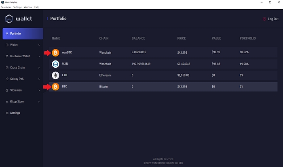Screen dimensions: 283x167
Task: Click the DApp Store sidebar icon
Action: point(7,102)
